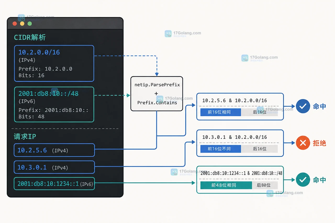Viewport: 335px width, 223px height.
Task: Click the blue checkmark icon next to 命中
Action: click(x=303, y=106)
